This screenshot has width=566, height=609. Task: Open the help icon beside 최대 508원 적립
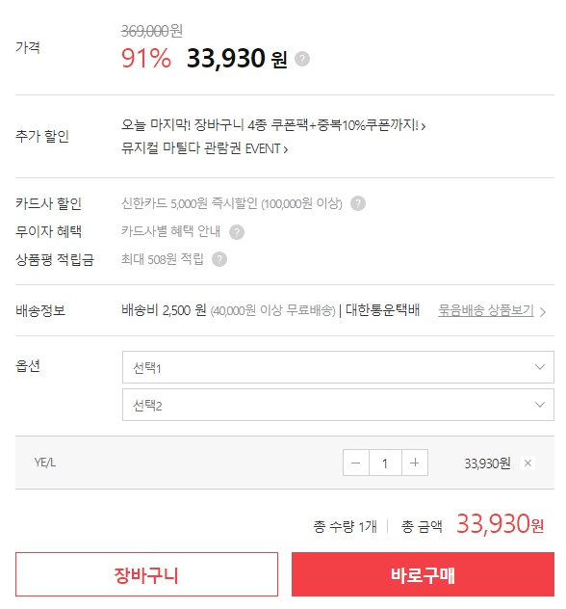[219, 259]
